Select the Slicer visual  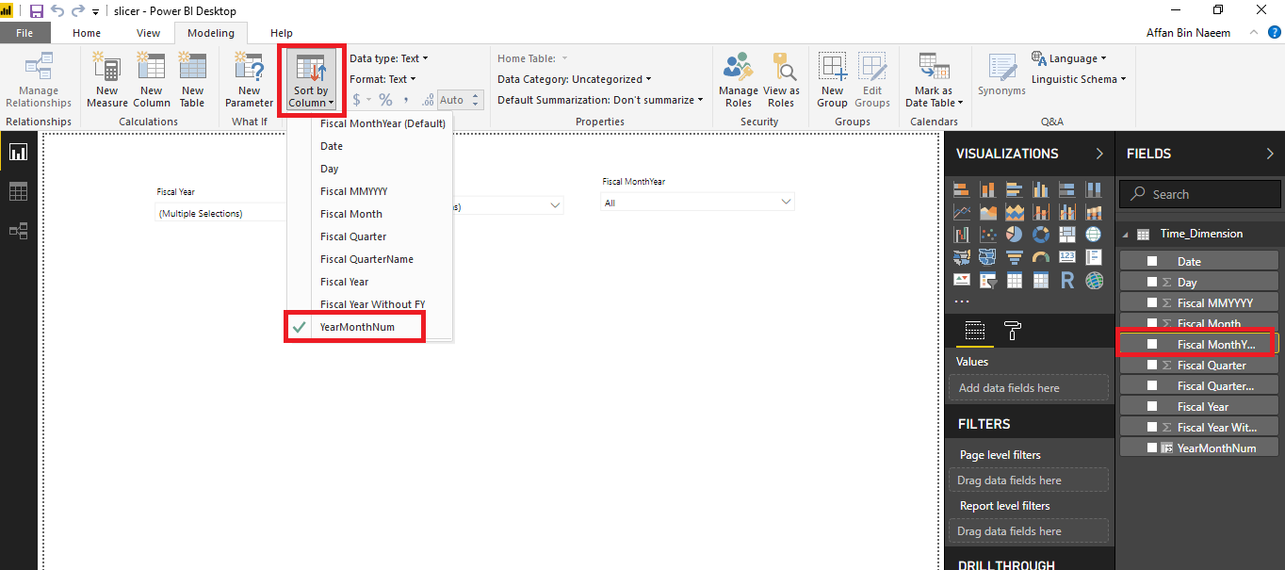[988, 280]
